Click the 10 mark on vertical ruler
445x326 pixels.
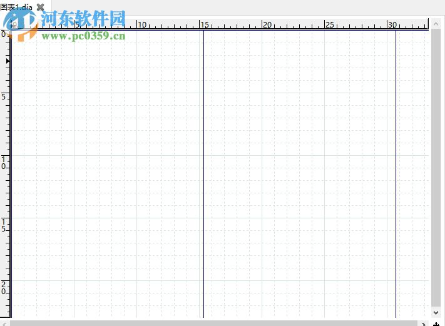[3, 163]
